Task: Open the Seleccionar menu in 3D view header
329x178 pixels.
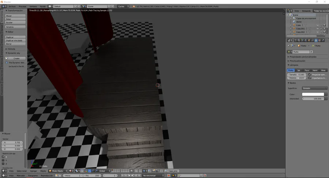Action: 22,171
